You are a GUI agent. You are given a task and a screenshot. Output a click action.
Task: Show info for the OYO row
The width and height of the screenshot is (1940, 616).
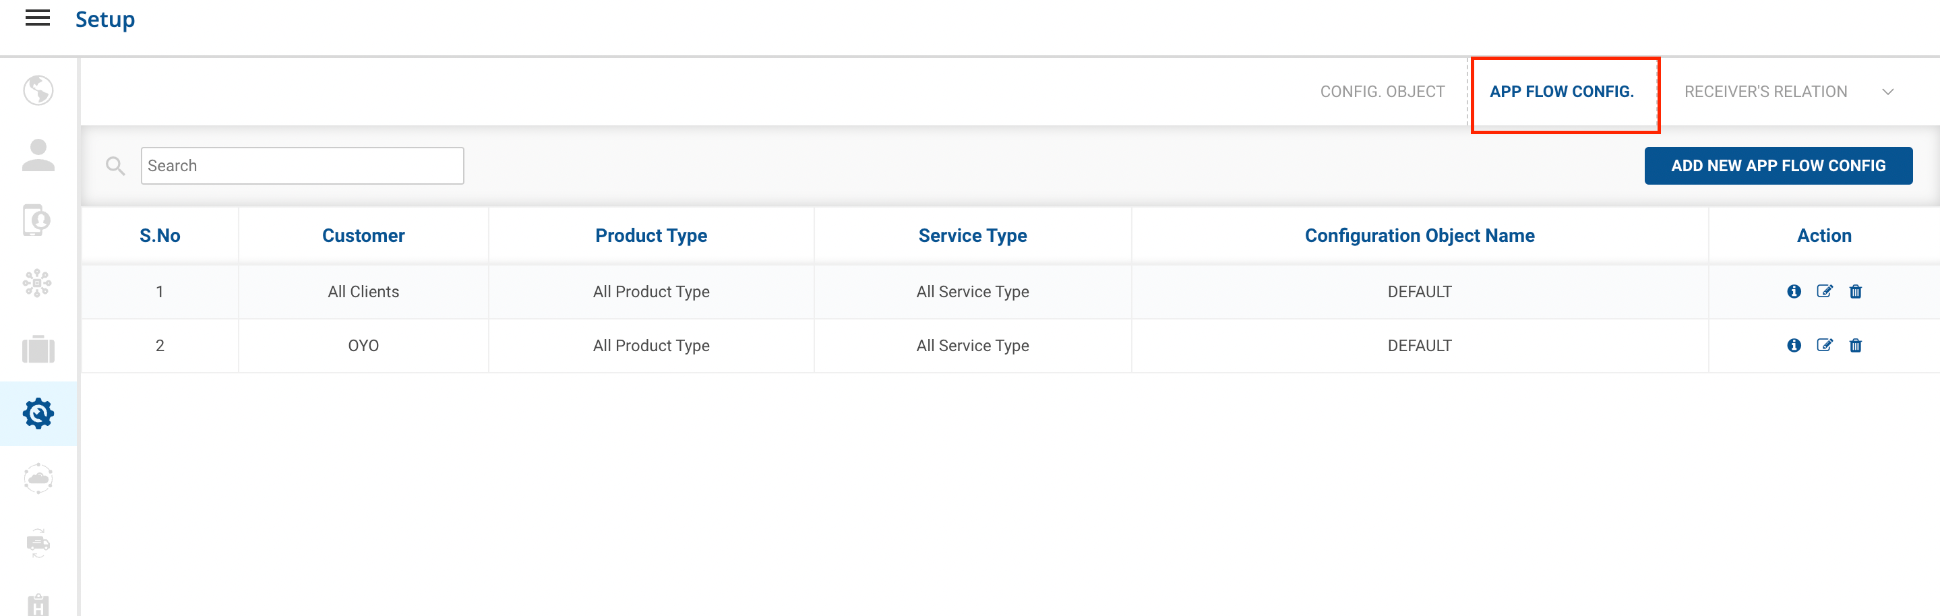[x=1794, y=346]
